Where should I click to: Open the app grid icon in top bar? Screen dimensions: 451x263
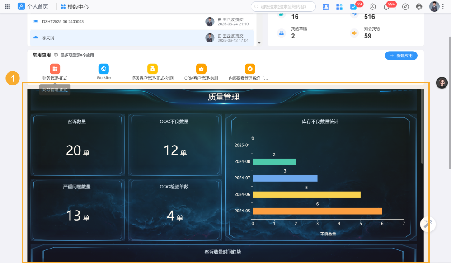pyautogui.click(x=339, y=6)
